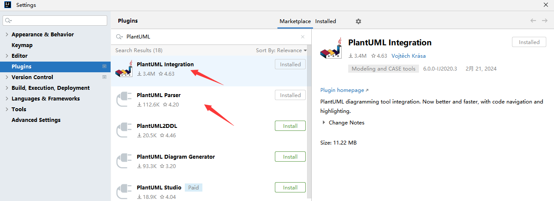Screen dimensions: 554x201
Task: Select Advanced Settings in tree
Action: (x=36, y=120)
